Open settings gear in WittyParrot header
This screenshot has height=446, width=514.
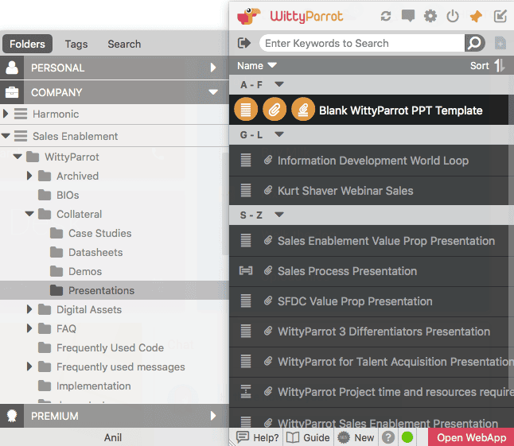tap(430, 16)
